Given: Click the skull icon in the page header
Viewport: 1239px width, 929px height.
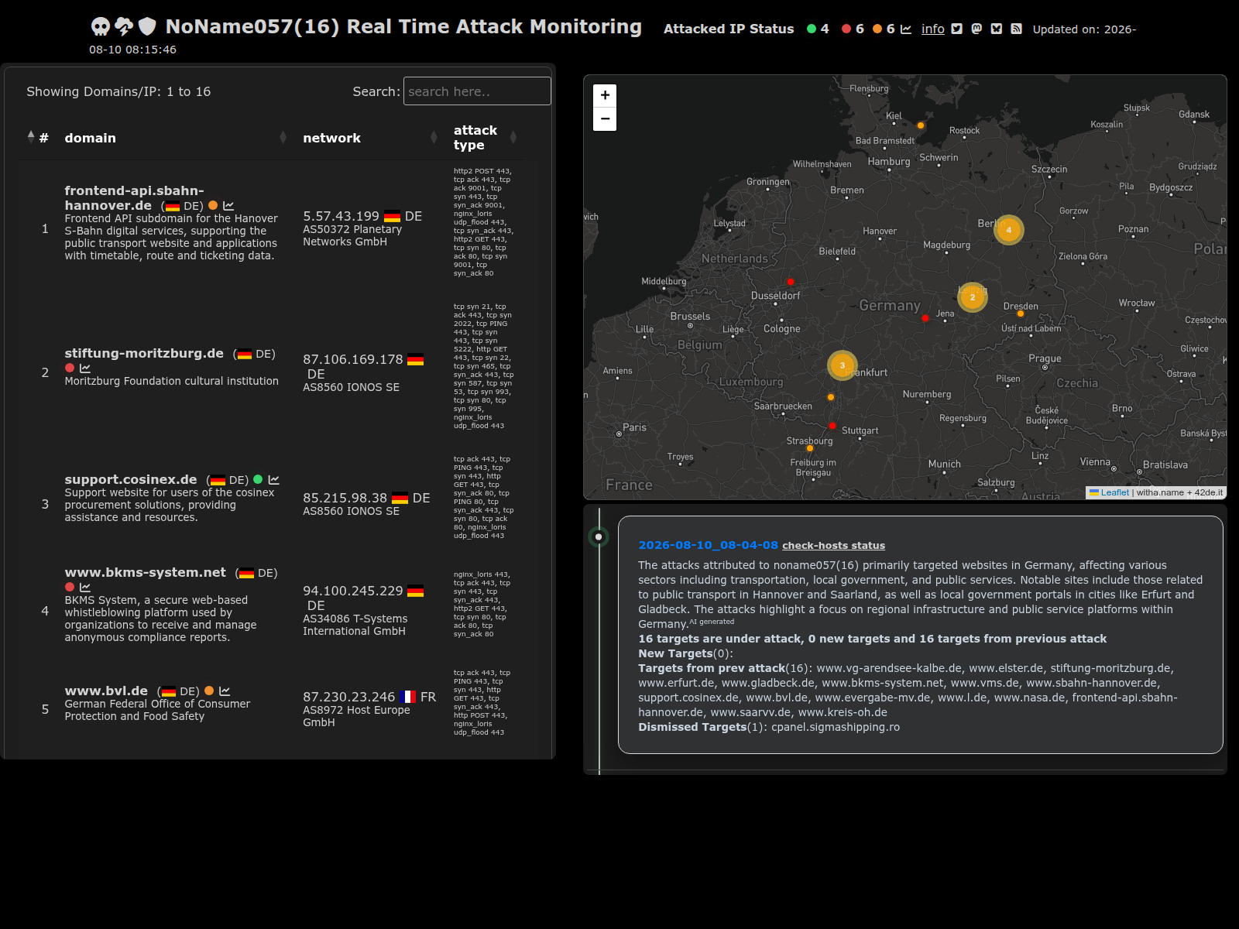Looking at the screenshot, I should point(101,27).
